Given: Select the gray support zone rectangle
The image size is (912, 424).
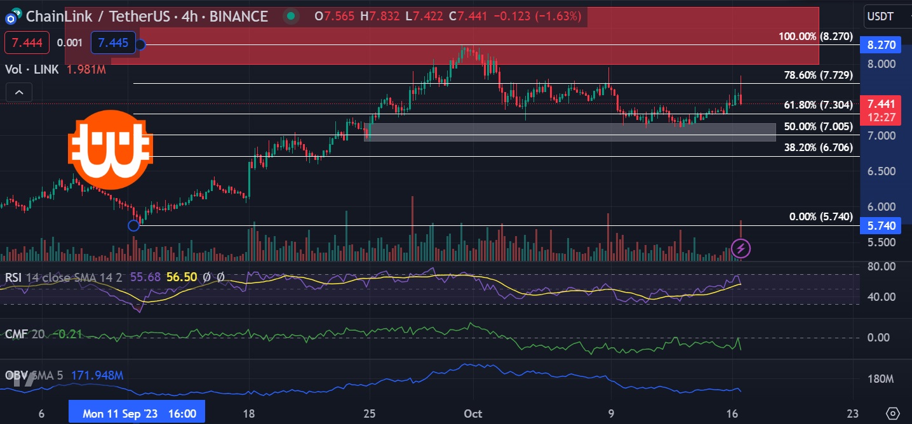Looking at the screenshot, I should [570, 132].
